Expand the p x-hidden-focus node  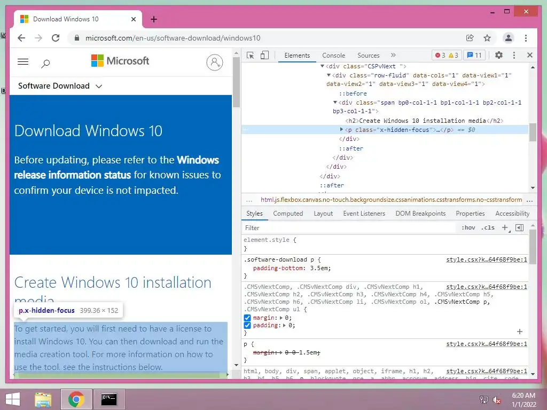coord(341,129)
